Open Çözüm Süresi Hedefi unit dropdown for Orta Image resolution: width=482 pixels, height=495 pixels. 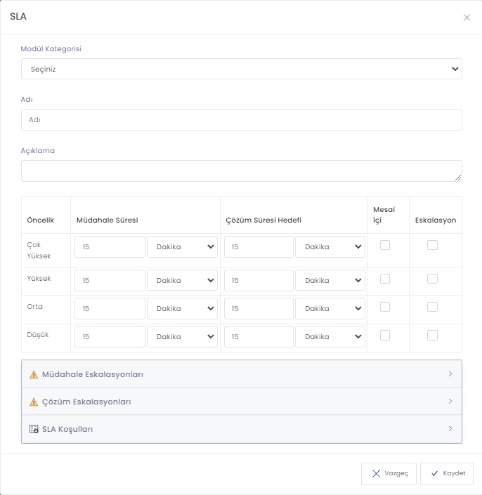click(x=330, y=309)
